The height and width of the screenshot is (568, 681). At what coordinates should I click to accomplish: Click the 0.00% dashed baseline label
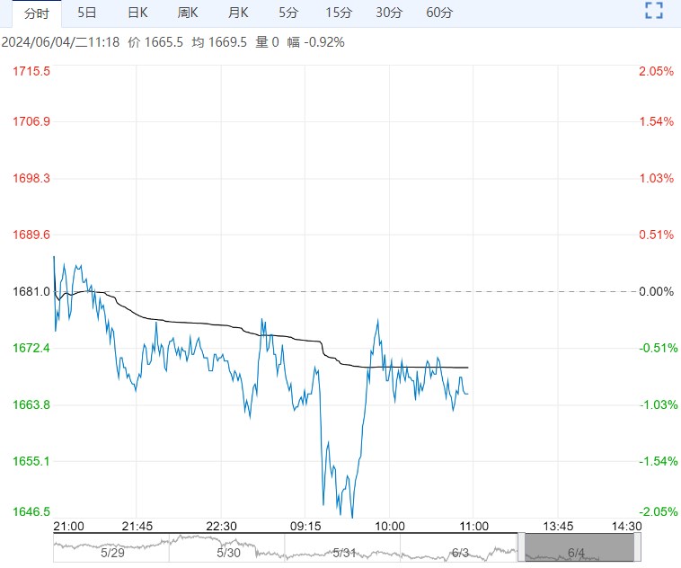[656, 291]
